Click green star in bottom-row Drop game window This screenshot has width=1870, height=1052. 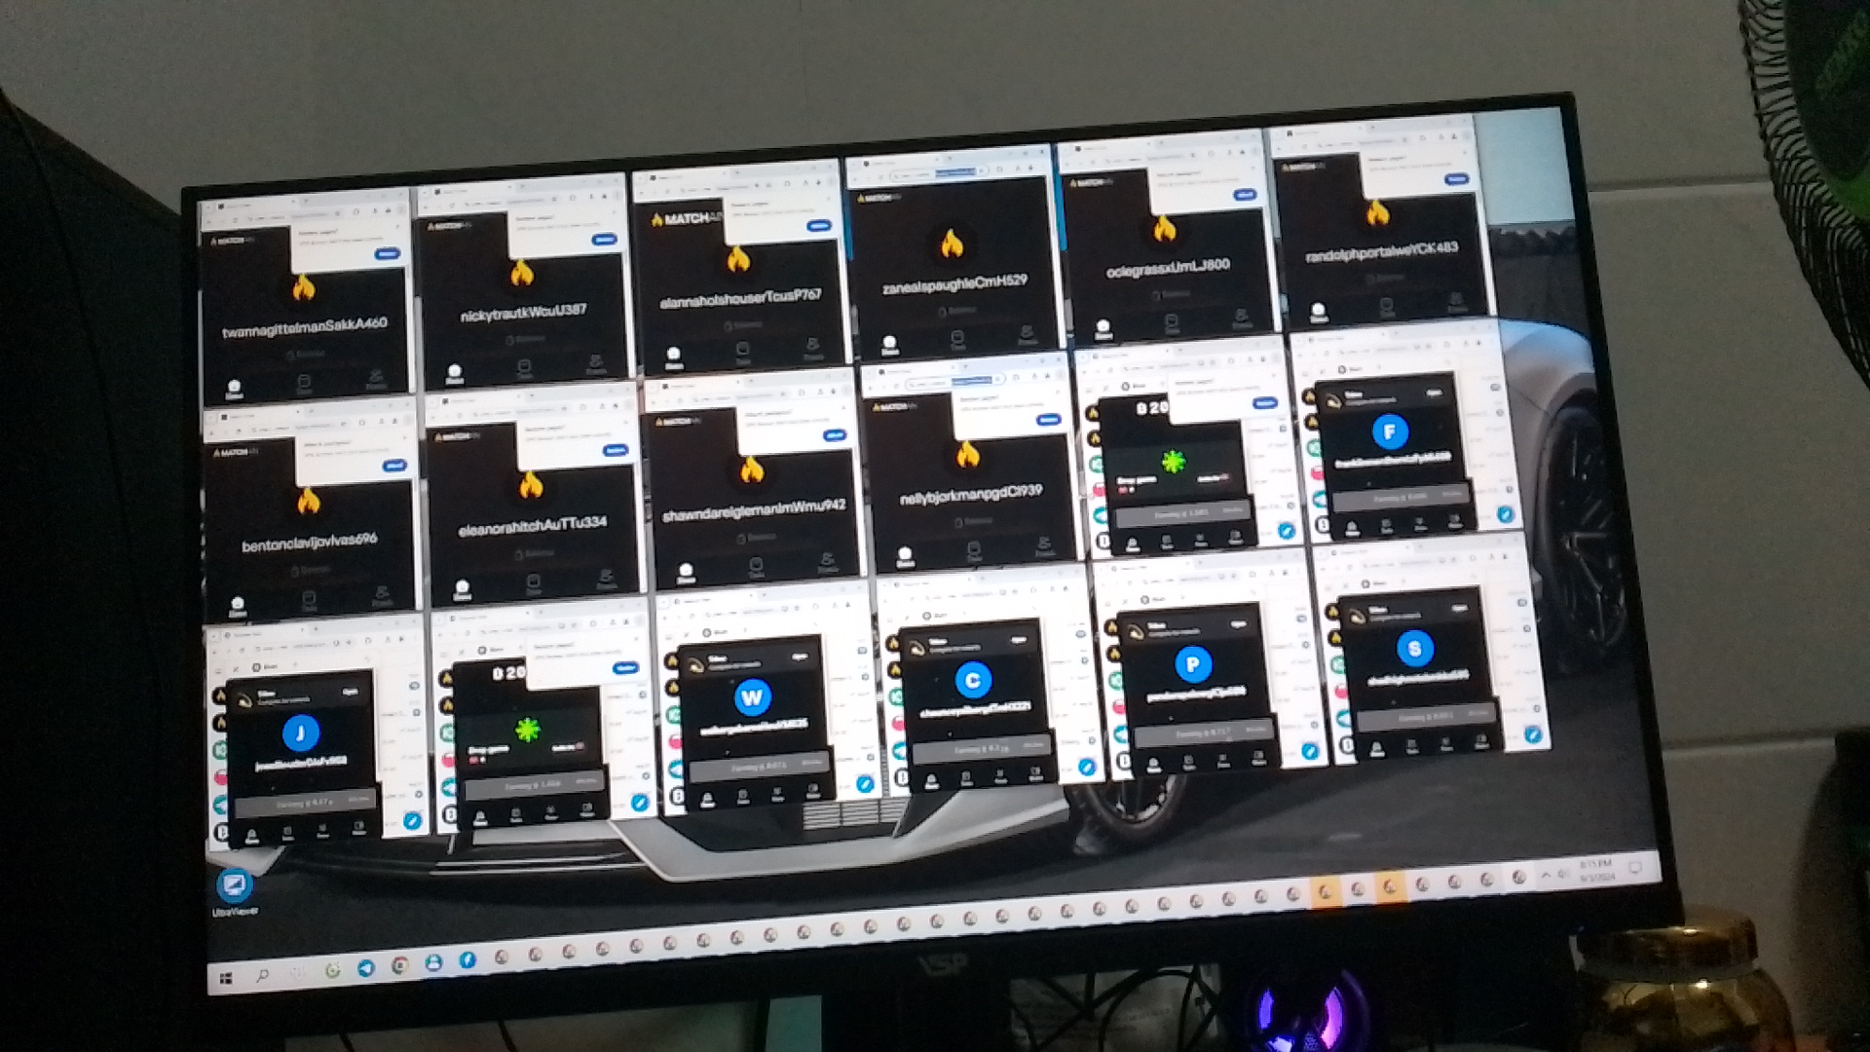pyautogui.click(x=527, y=730)
